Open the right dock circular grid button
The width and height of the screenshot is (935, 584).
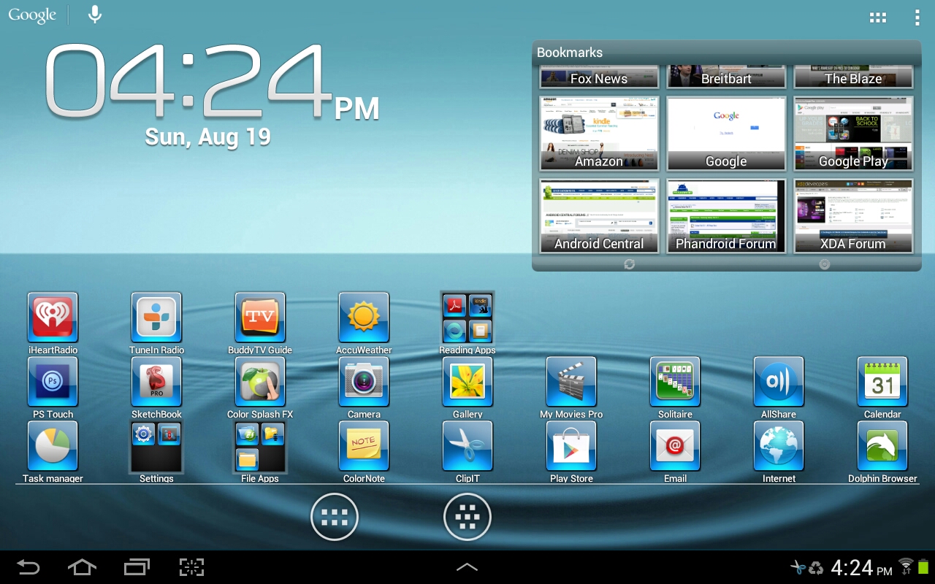[467, 518]
